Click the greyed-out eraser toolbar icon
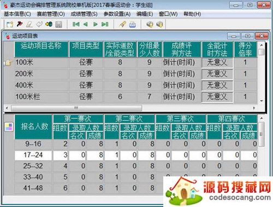The width and height of the screenshot is (273, 207). [29, 24]
